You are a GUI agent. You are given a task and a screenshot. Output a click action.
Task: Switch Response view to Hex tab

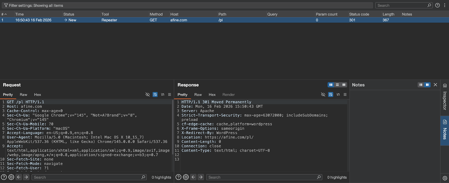coord(212,95)
